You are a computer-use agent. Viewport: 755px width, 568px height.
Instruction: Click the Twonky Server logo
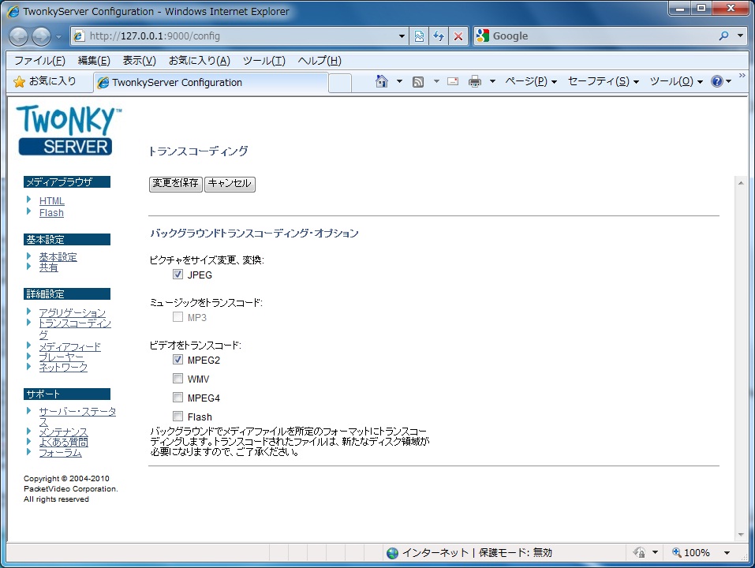tap(68, 130)
